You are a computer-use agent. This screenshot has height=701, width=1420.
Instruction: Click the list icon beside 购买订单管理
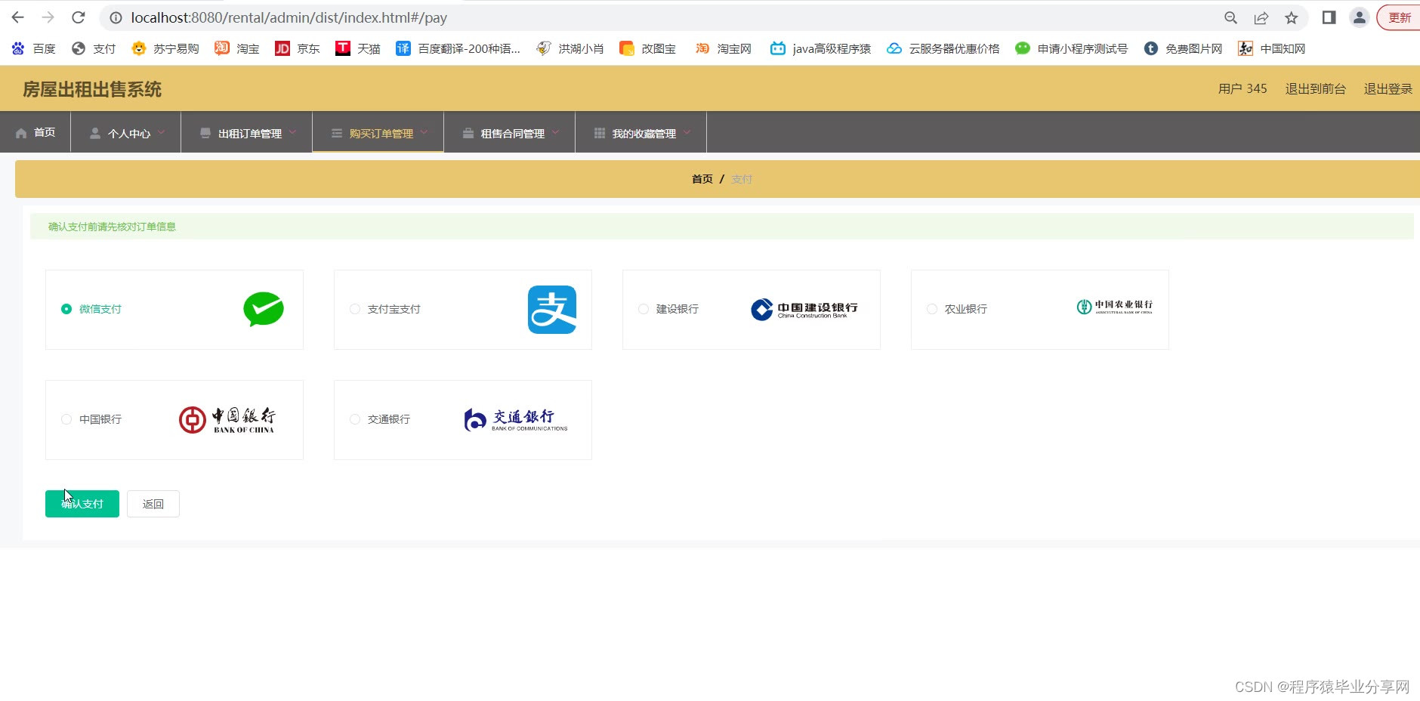click(x=337, y=133)
